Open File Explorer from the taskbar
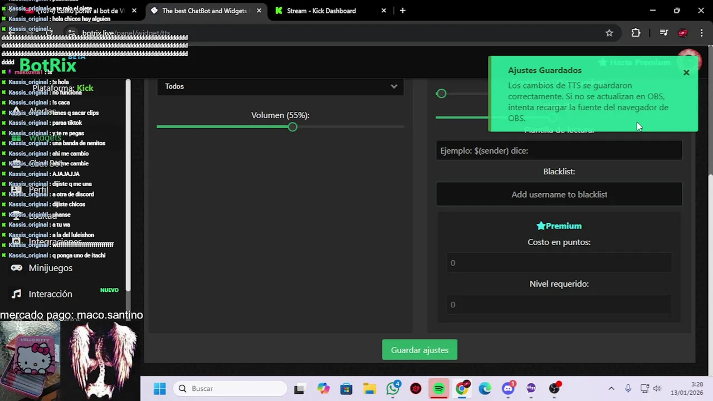Image resolution: width=713 pixels, height=401 pixels. click(370, 389)
